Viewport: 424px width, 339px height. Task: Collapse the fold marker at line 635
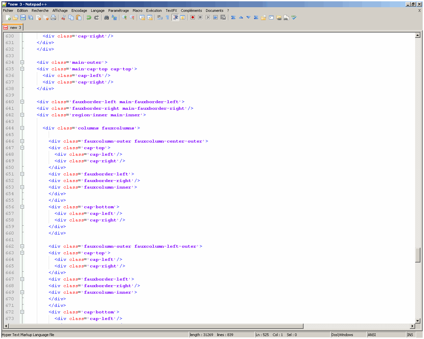point(22,69)
